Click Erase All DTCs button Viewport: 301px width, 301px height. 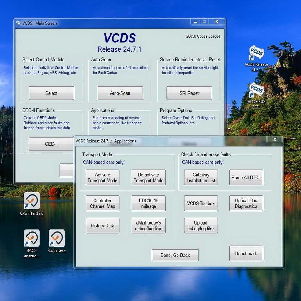coord(246,178)
